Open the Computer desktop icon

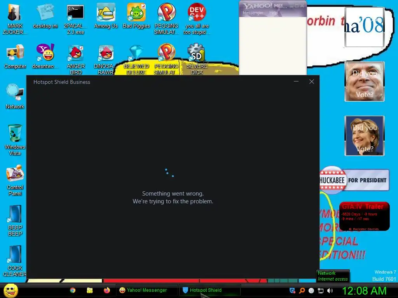[15, 57]
